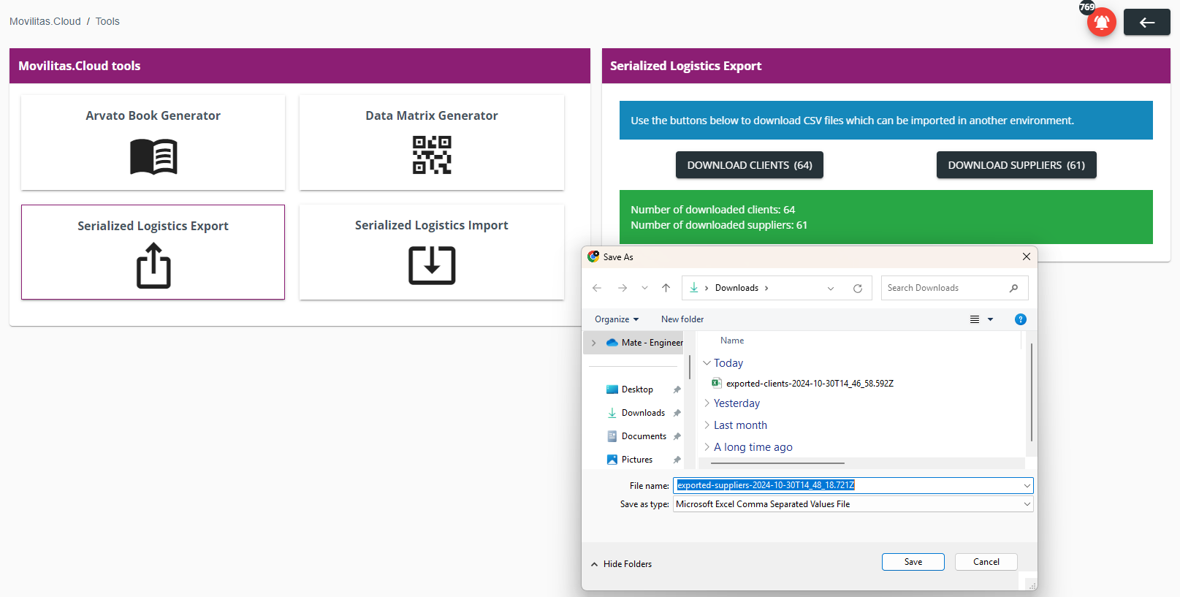Expand the Mate - Engineer OneDrive node
Viewport: 1180px width, 597px height.
pyautogui.click(x=593, y=343)
